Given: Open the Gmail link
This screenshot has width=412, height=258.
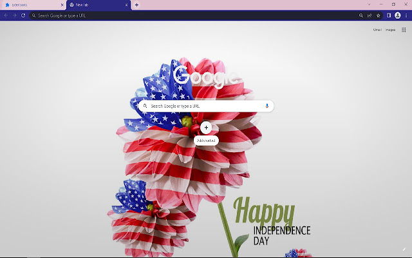Looking at the screenshot, I should [377, 30].
